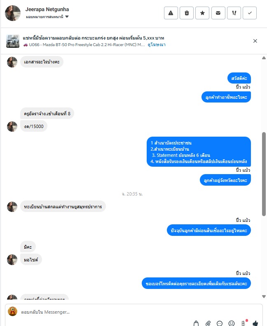Open assign conversation dropdown arrow

pyautogui.click(x=67, y=16)
